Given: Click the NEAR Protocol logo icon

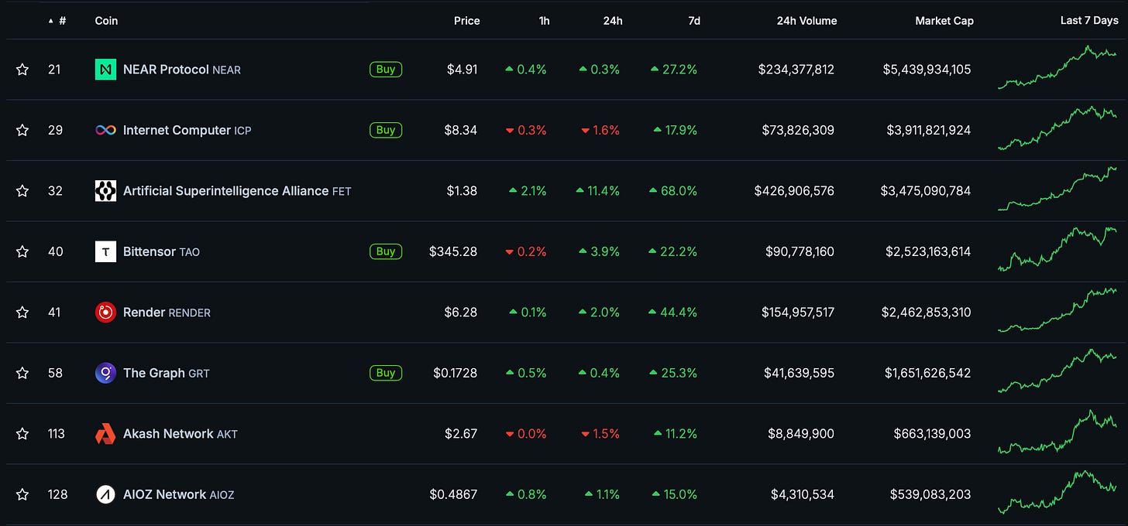Looking at the screenshot, I should [105, 70].
